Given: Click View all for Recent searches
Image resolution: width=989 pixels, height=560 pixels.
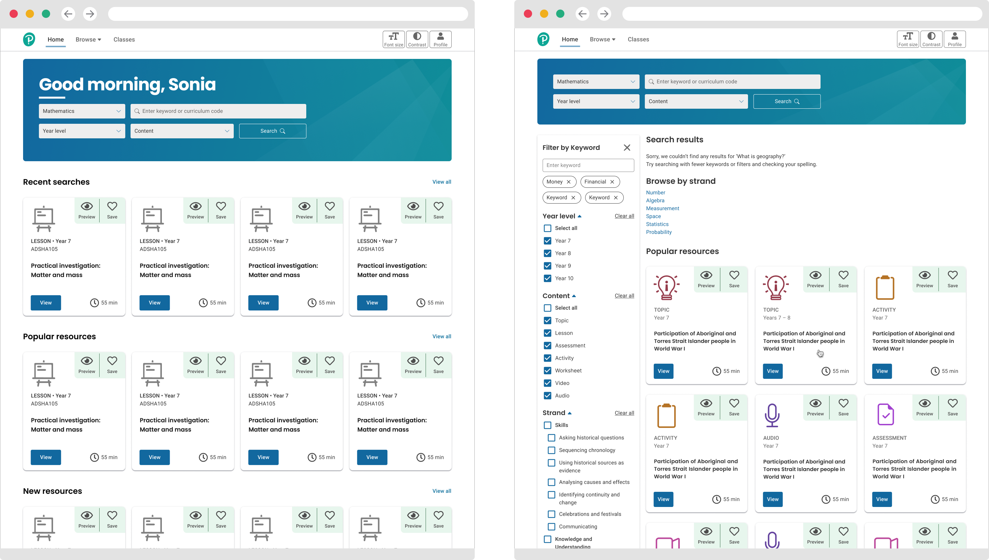Looking at the screenshot, I should pos(441,182).
